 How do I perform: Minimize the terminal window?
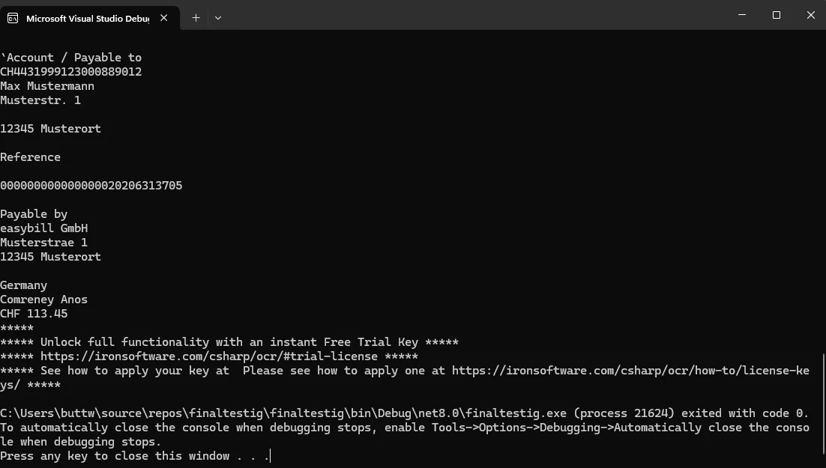pos(742,15)
